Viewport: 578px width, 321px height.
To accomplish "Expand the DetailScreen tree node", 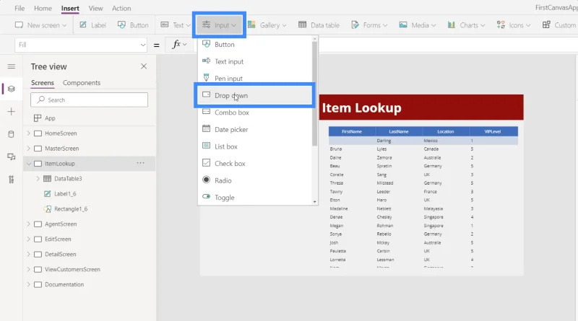I will click(x=29, y=254).
